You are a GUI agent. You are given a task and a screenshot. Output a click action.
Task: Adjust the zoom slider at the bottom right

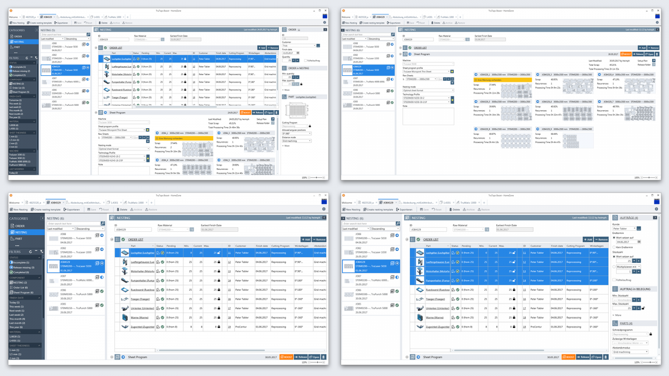(650, 362)
